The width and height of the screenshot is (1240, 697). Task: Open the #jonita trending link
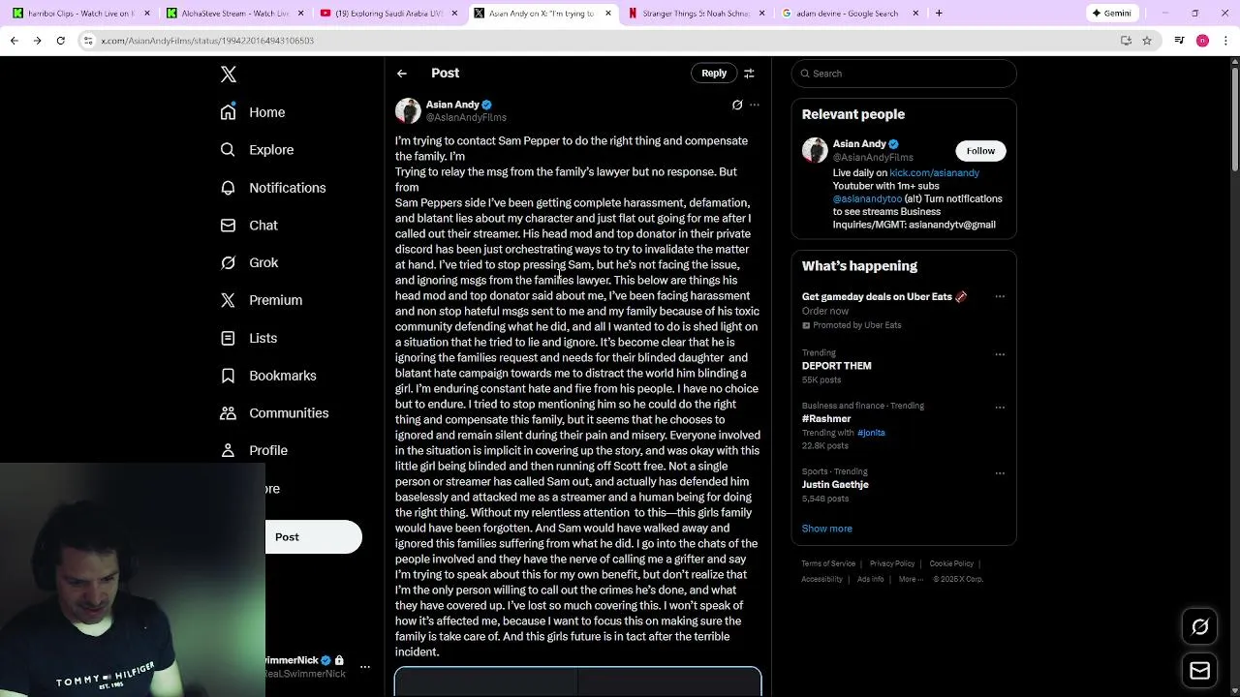[x=871, y=433]
